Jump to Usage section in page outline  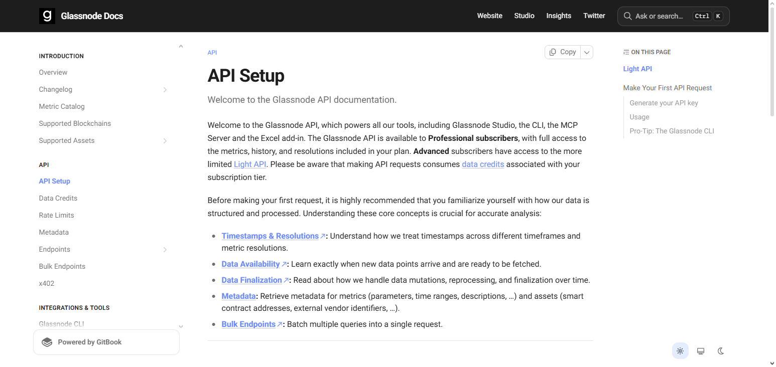tap(639, 117)
